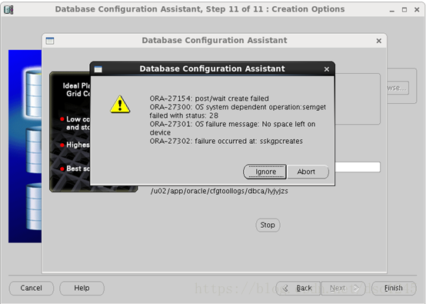Abort the database creation from error dialog
Image resolution: width=426 pixels, height=304 pixels.
click(308, 172)
